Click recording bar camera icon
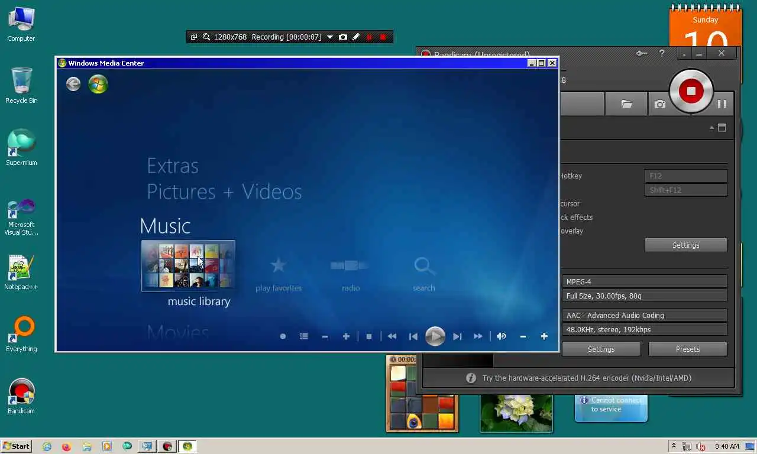The height and width of the screenshot is (454, 757). pyautogui.click(x=343, y=37)
